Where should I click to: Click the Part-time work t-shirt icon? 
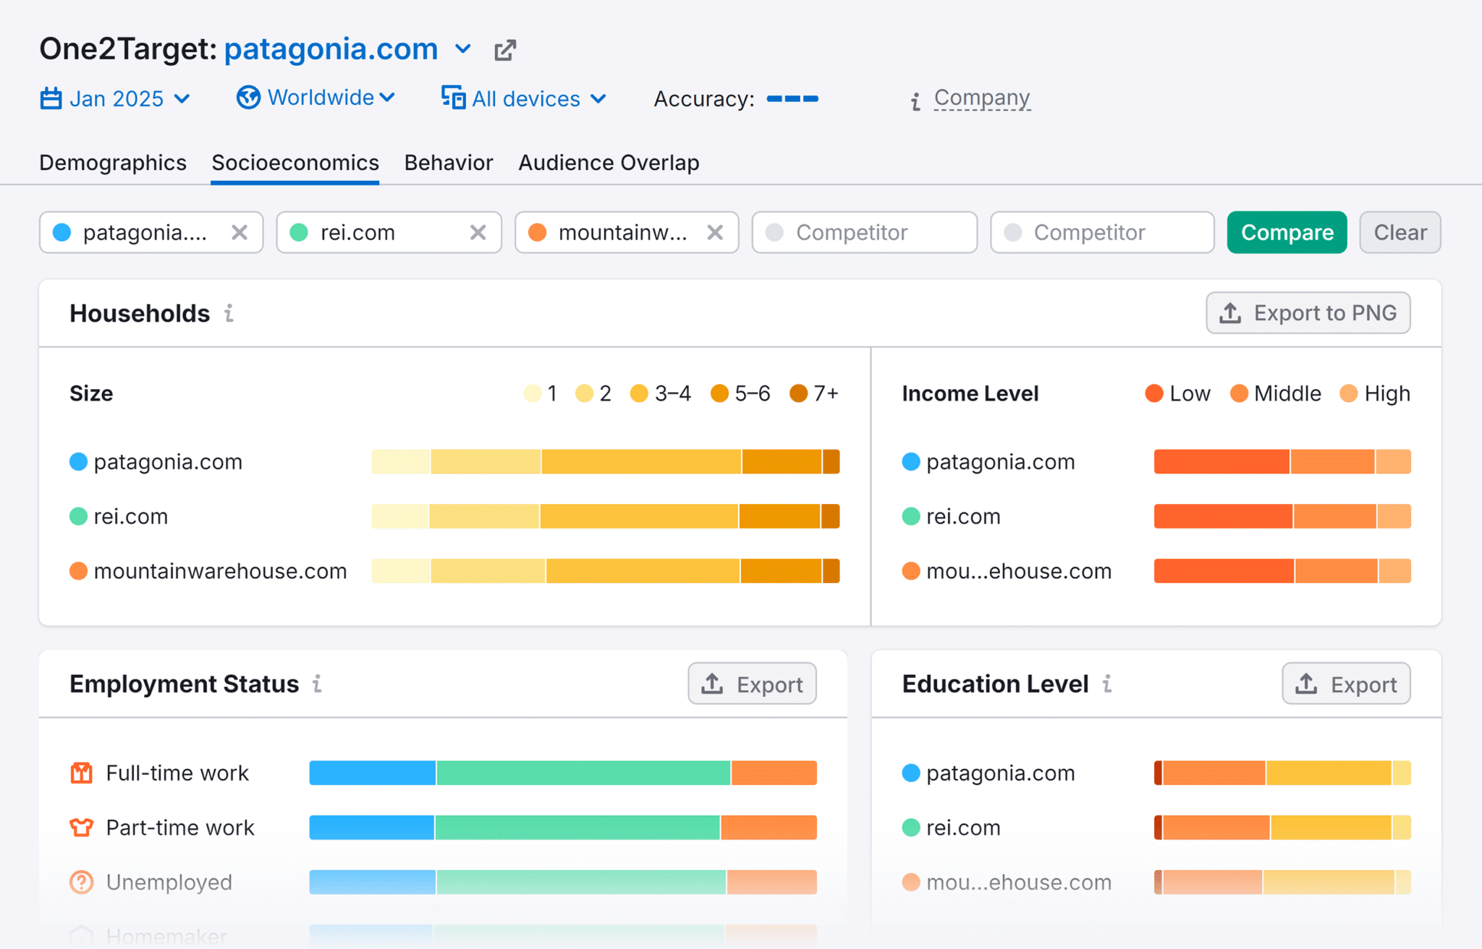pyautogui.click(x=81, y=827)
